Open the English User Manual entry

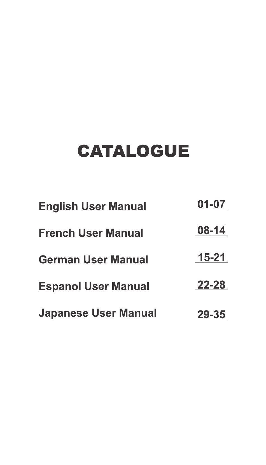pyautogui.click(x=92, y=206)
